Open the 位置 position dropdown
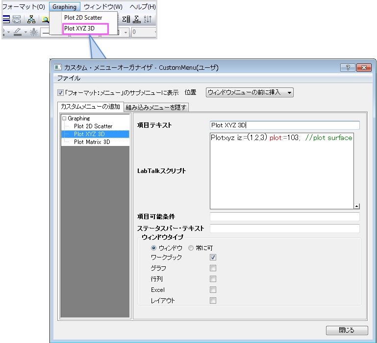This screenshot has width=377, height=343. point(250,92)
